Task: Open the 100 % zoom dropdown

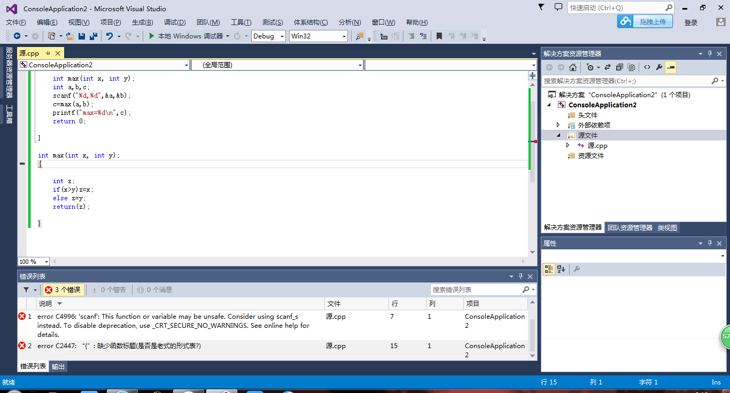Action: 34,262
